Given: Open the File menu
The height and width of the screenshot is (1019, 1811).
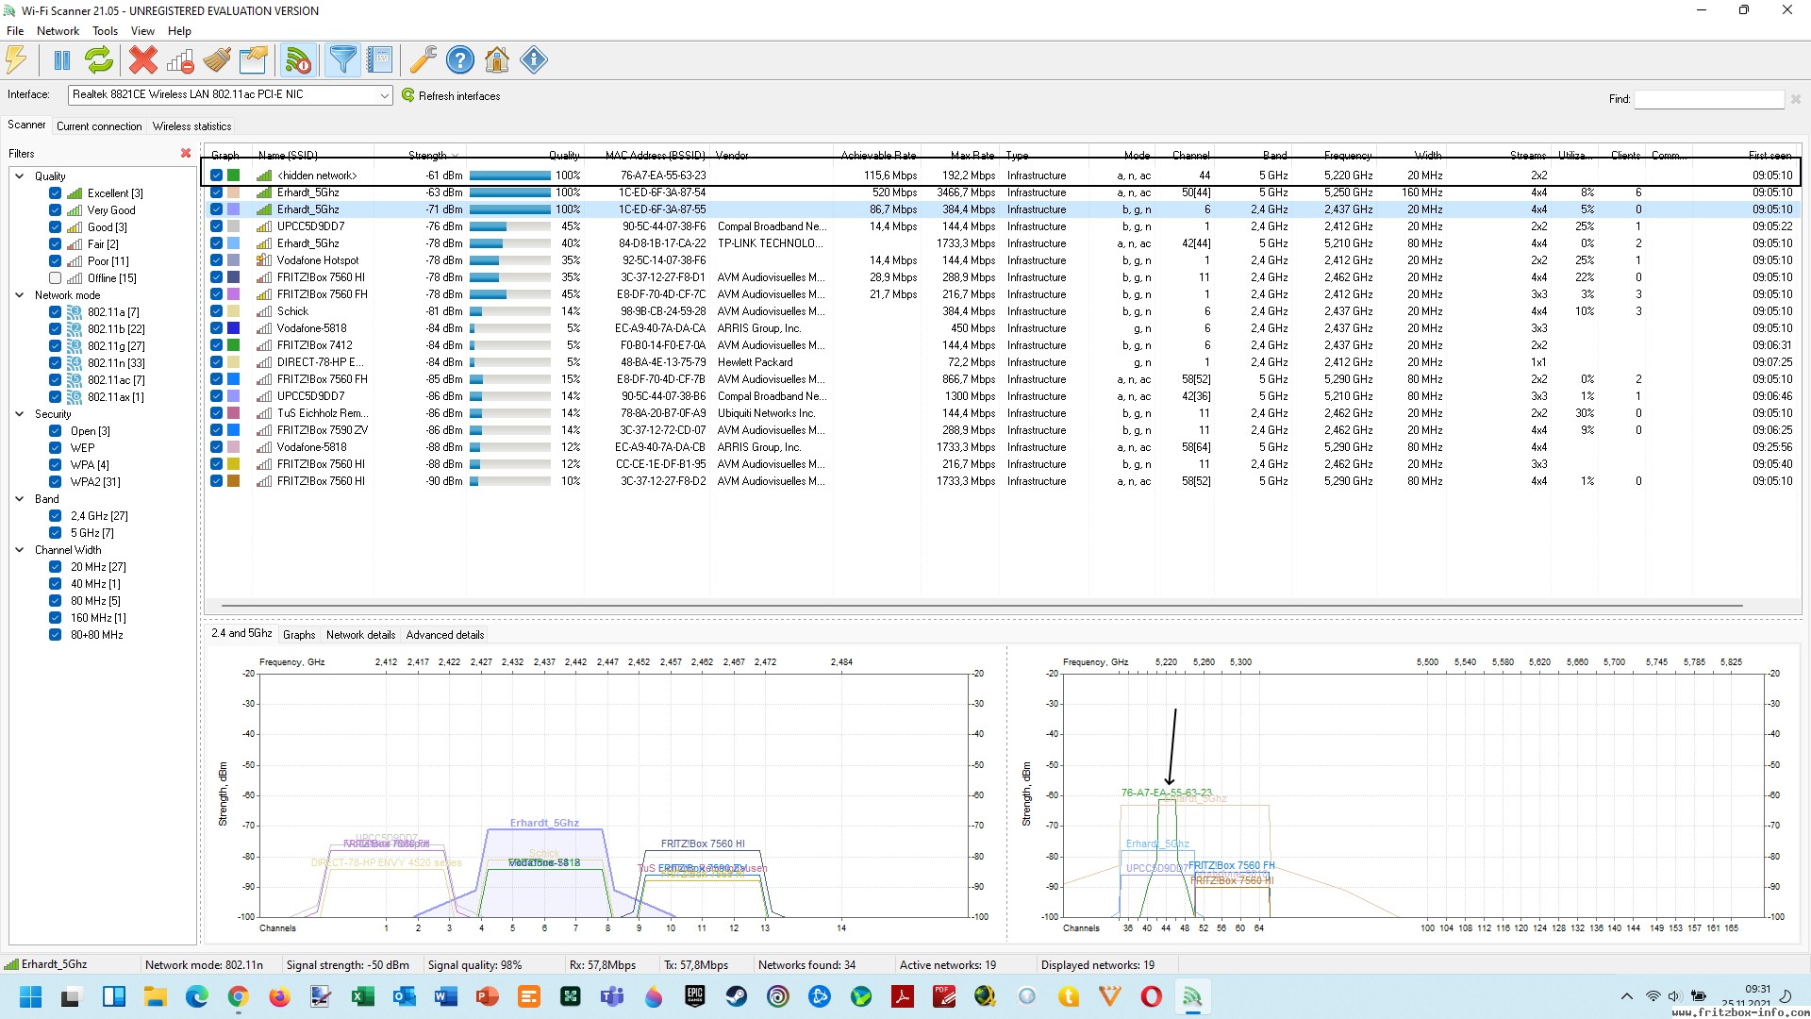Looking at the screenshot, I should click(15, 31).
